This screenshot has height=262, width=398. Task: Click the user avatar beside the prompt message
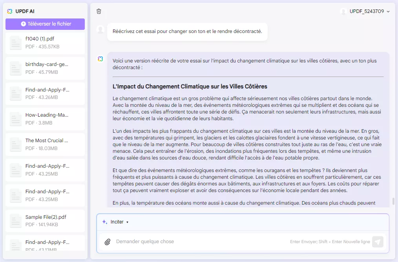[100, 29]
